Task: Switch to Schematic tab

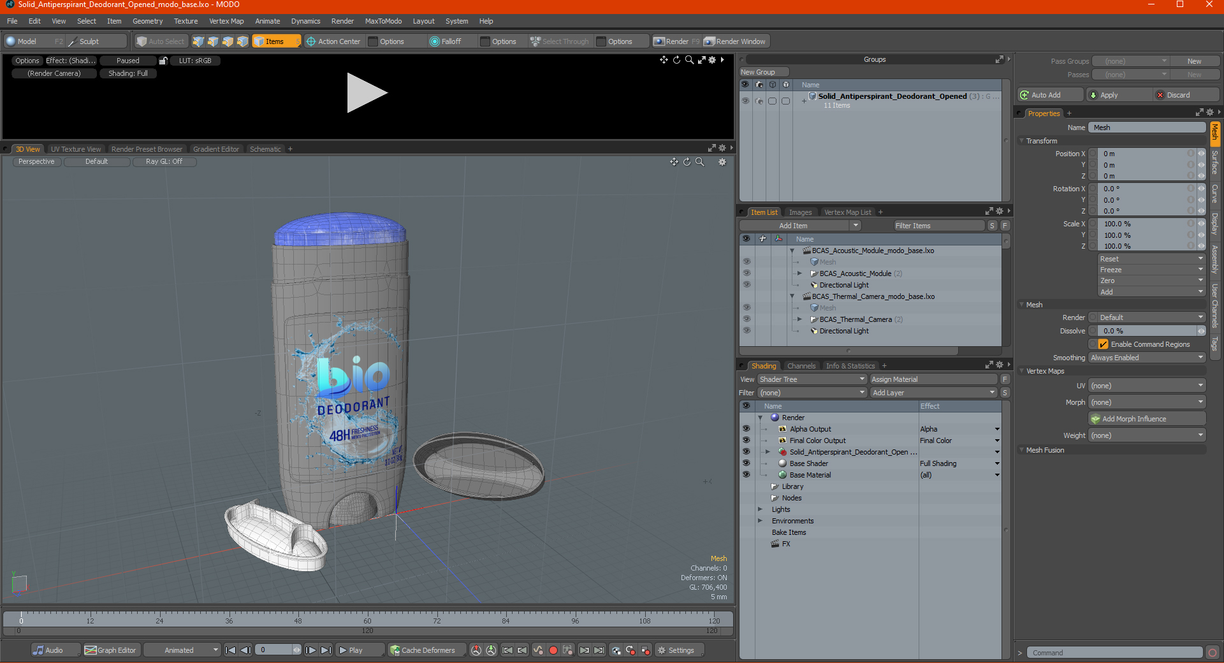Action: (x=265, y=149)
